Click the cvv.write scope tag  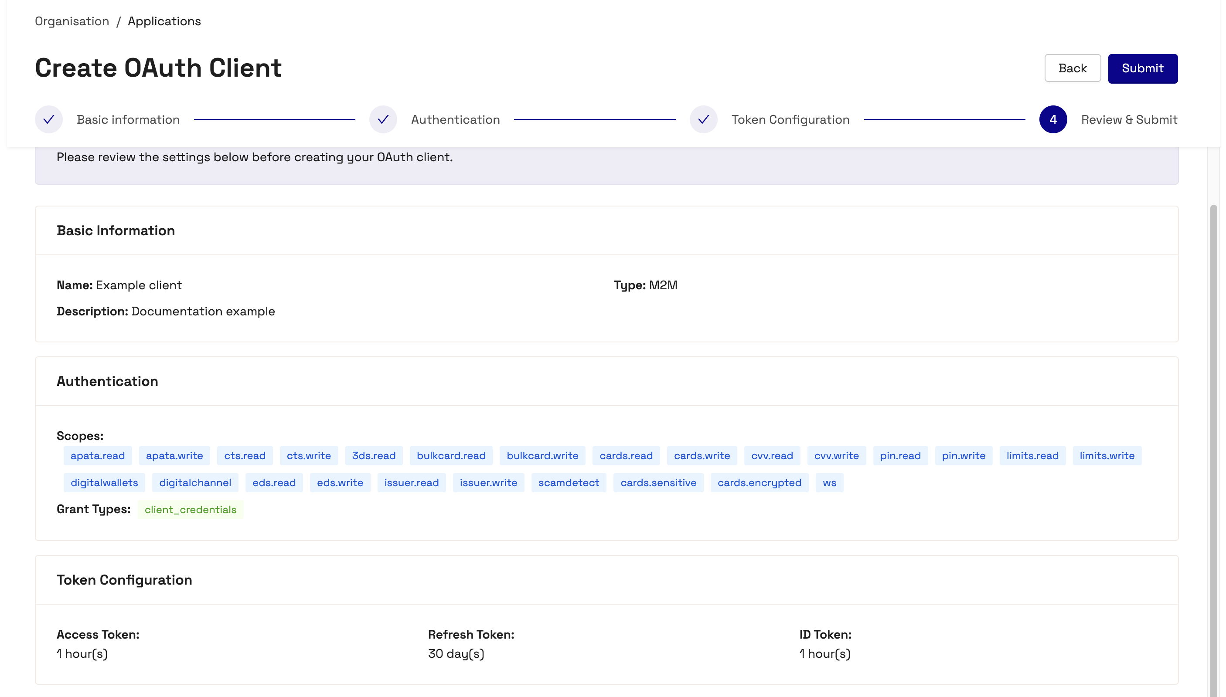point(836,455)
